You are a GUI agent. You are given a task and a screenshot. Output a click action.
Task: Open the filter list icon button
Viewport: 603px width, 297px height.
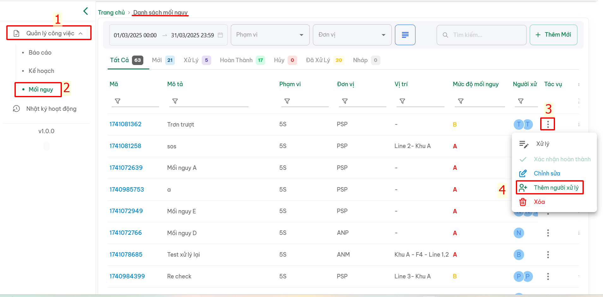click(x=405, y=35)
